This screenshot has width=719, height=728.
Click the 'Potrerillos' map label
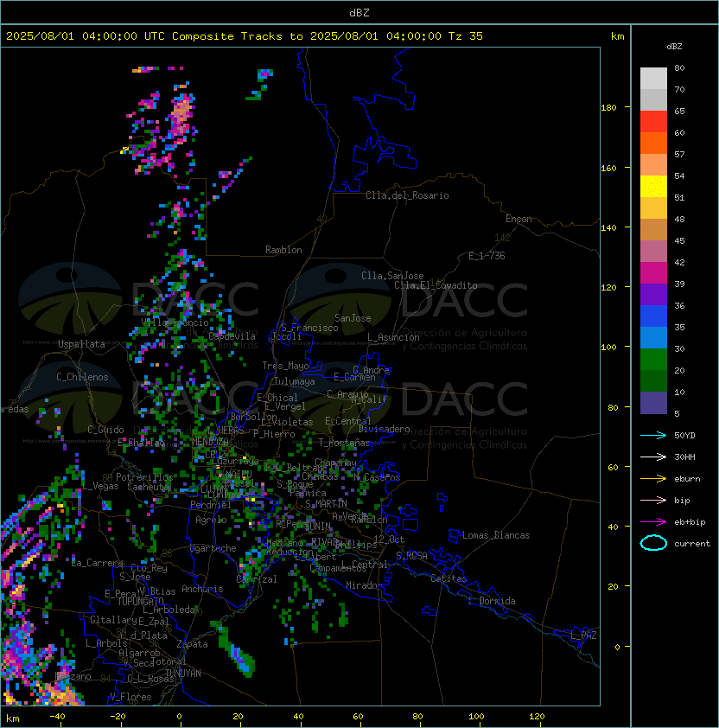(144, 477)
